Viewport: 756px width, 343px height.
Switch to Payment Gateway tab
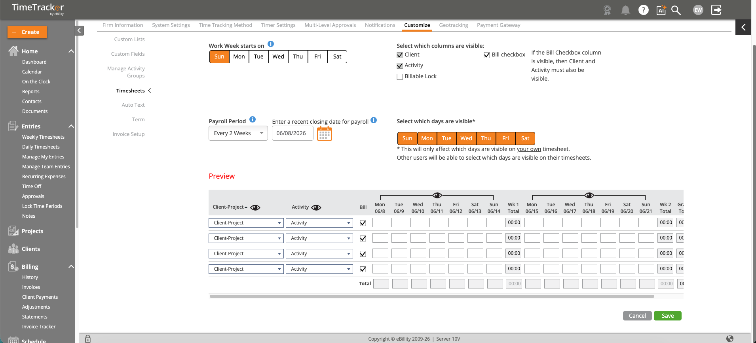[x=499, y=25]
